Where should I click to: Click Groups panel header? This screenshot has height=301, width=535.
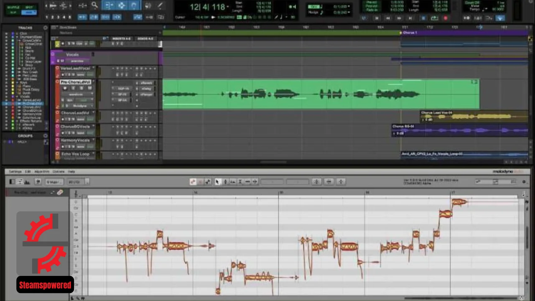coord(25,136)
